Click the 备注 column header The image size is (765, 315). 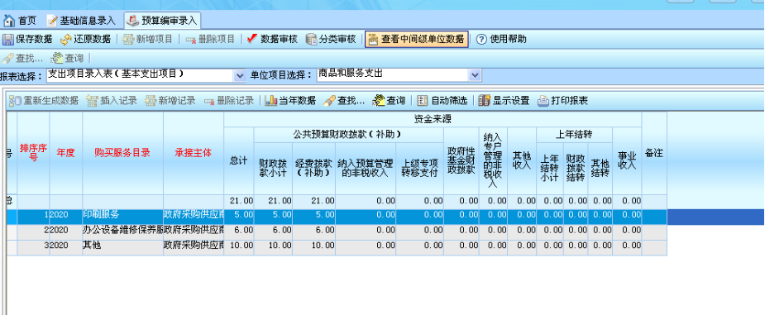click(654, 153)
